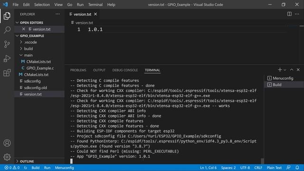
Task: Open the Explorer view in activity bar
Action: pos(7,16)
